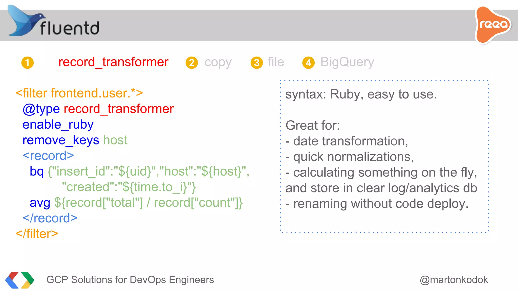
Task: Click the enable_ruby config line
Action: tap(58, 125)
